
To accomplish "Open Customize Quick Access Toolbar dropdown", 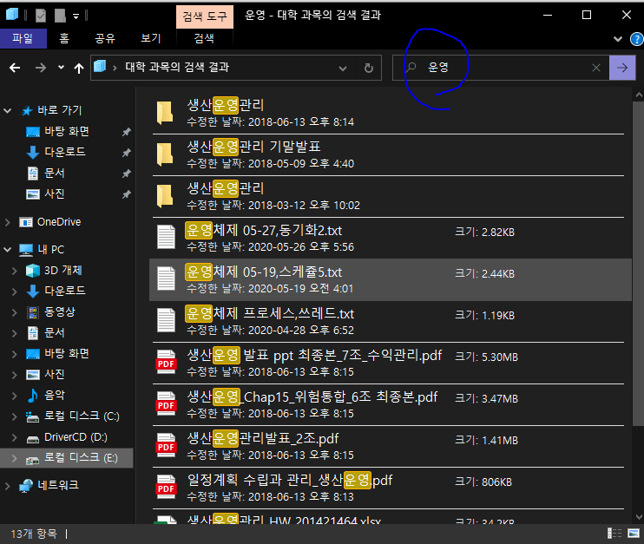I will [x=76, y=16].
